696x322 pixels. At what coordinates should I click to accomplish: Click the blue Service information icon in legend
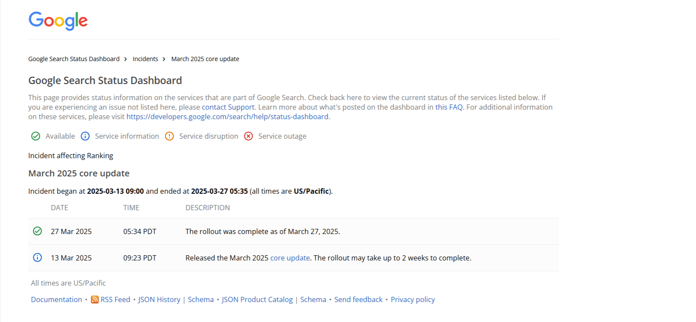pos(85,136)
